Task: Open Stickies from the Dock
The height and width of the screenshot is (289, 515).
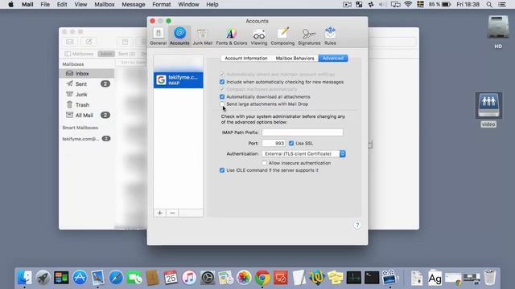Action: click(x=335, y=278)
